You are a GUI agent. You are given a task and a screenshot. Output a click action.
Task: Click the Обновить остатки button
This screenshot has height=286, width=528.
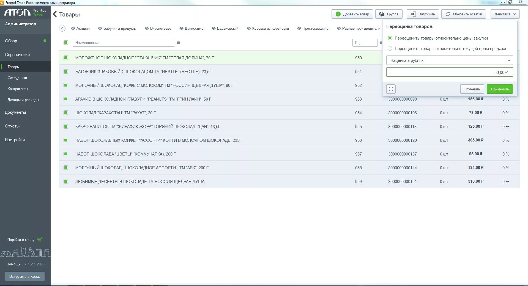coord(464,14)
